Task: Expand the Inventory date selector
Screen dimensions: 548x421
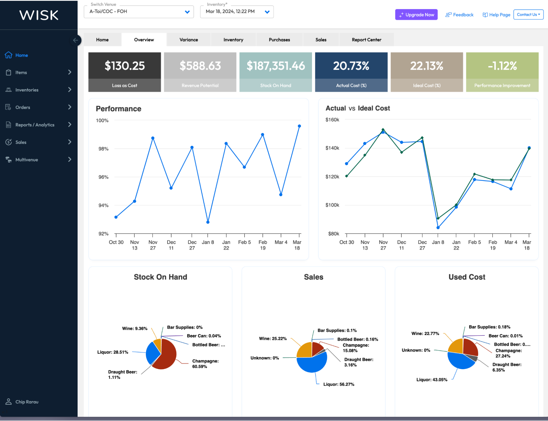Action: (x=267, y=12)
